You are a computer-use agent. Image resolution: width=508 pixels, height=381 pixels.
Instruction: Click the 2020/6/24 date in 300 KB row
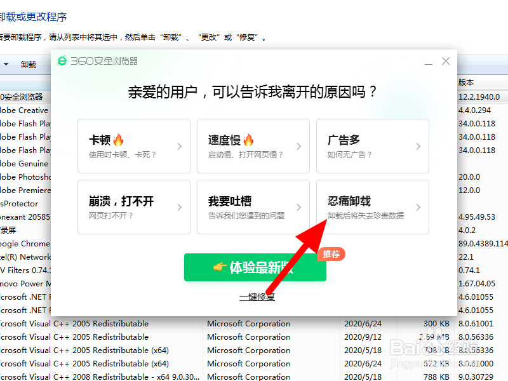click(x=363, y=324)
